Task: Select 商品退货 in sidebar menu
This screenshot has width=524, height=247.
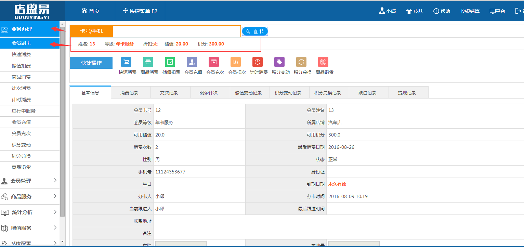Action: [30, 167]
